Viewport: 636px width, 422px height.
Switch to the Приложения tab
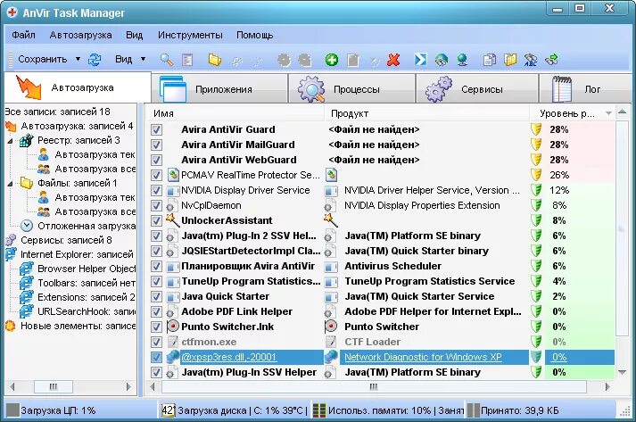pyautogui.click(x=219, y=89)
